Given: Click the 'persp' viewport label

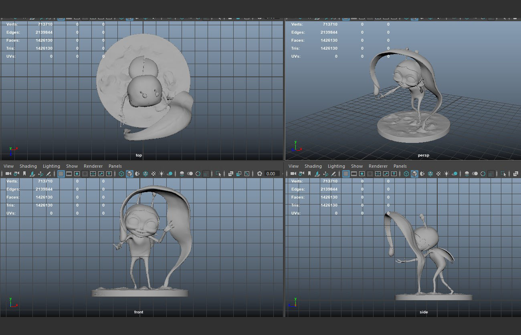Looking at the screenshot, I should (424, 155).
